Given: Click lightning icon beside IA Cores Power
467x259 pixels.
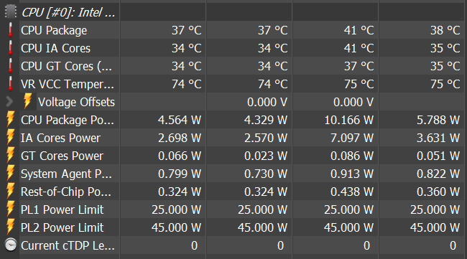Looking at the screenshot, I should click(11, 137).
